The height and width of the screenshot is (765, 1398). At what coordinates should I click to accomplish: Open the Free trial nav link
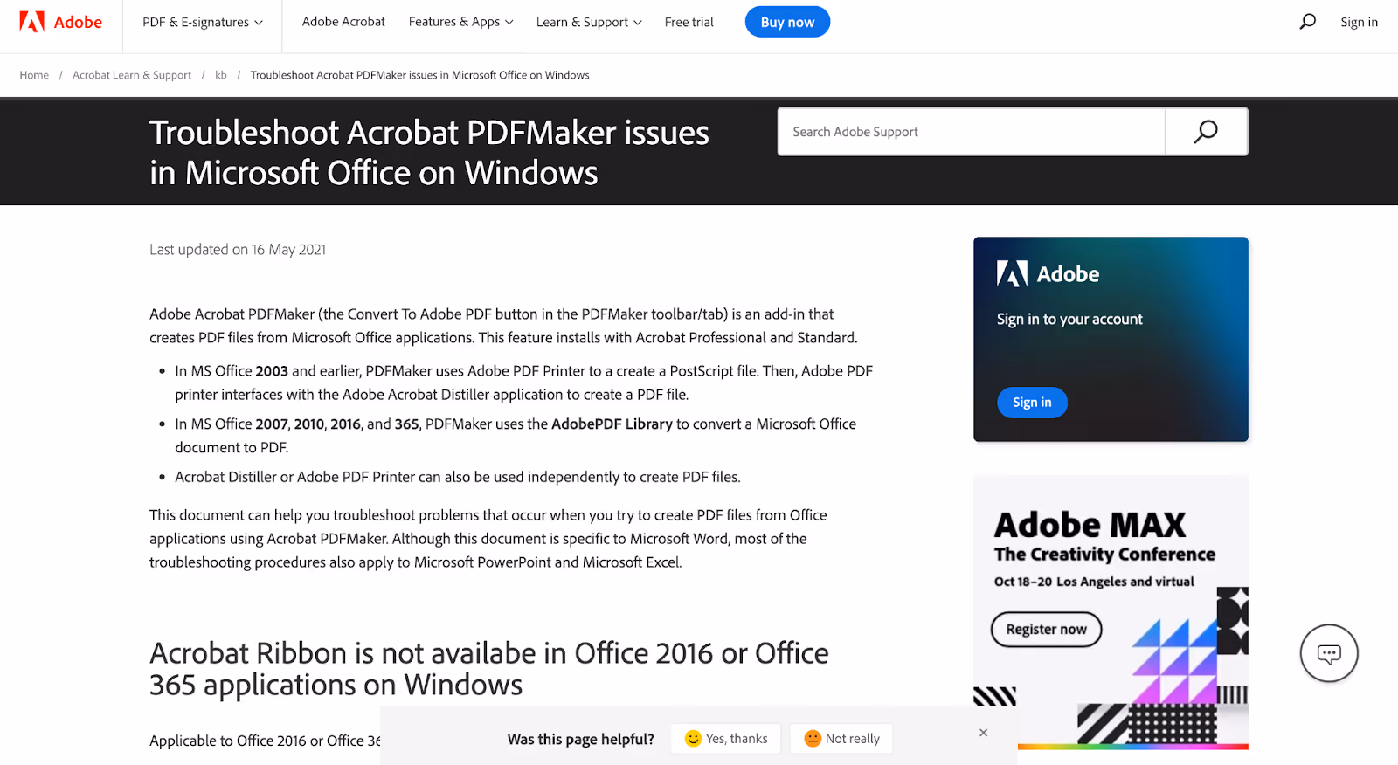coord(689,22)
